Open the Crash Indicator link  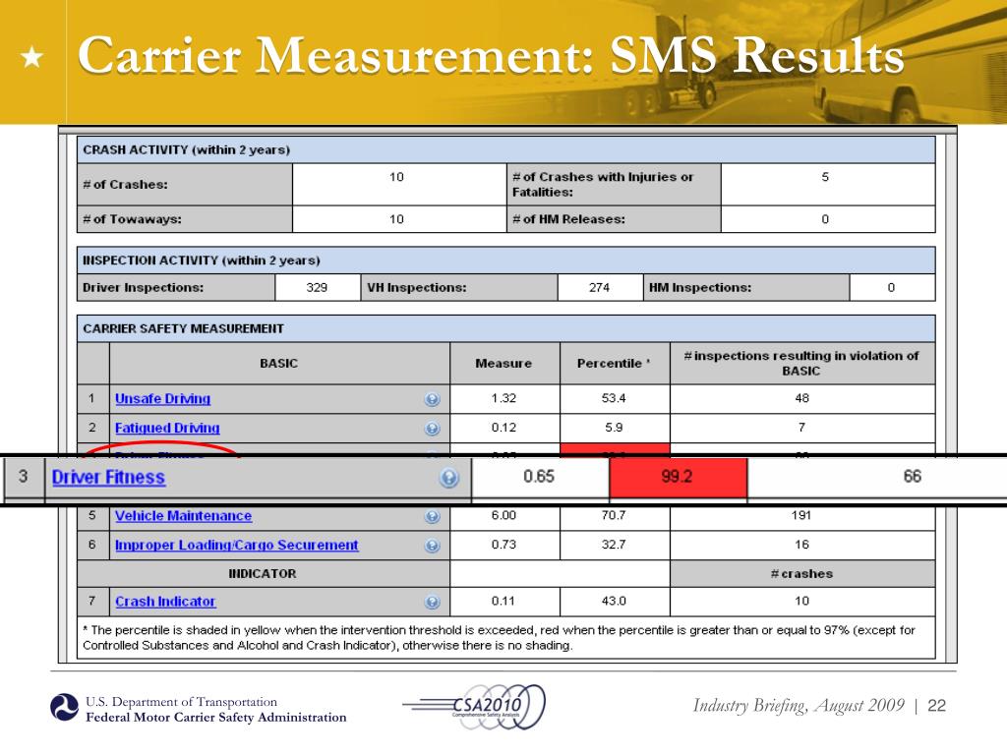(165, 602)
